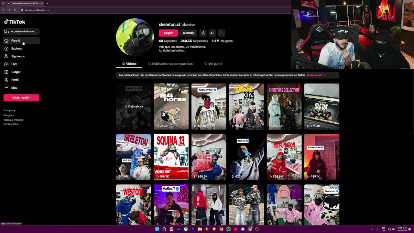
Task: Open Discord from the taskbar
Action: [243, 229]
